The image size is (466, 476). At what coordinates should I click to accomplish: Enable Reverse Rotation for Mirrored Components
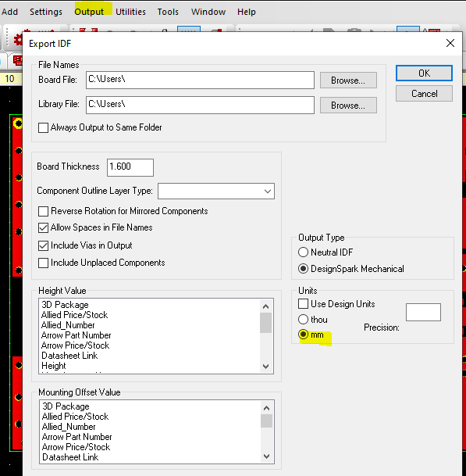(x=43, y=211)
